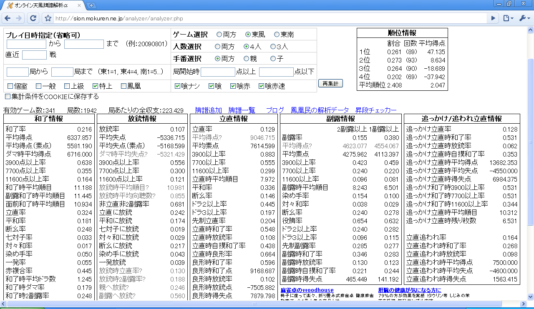The height and width of the screenshot is (309, 534).
Task: Select 東風 game radio button
Action: tap(248, 35)
